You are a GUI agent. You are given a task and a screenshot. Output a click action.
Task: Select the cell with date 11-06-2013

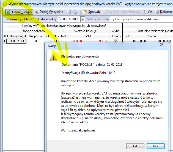click(x=16, y=41)
